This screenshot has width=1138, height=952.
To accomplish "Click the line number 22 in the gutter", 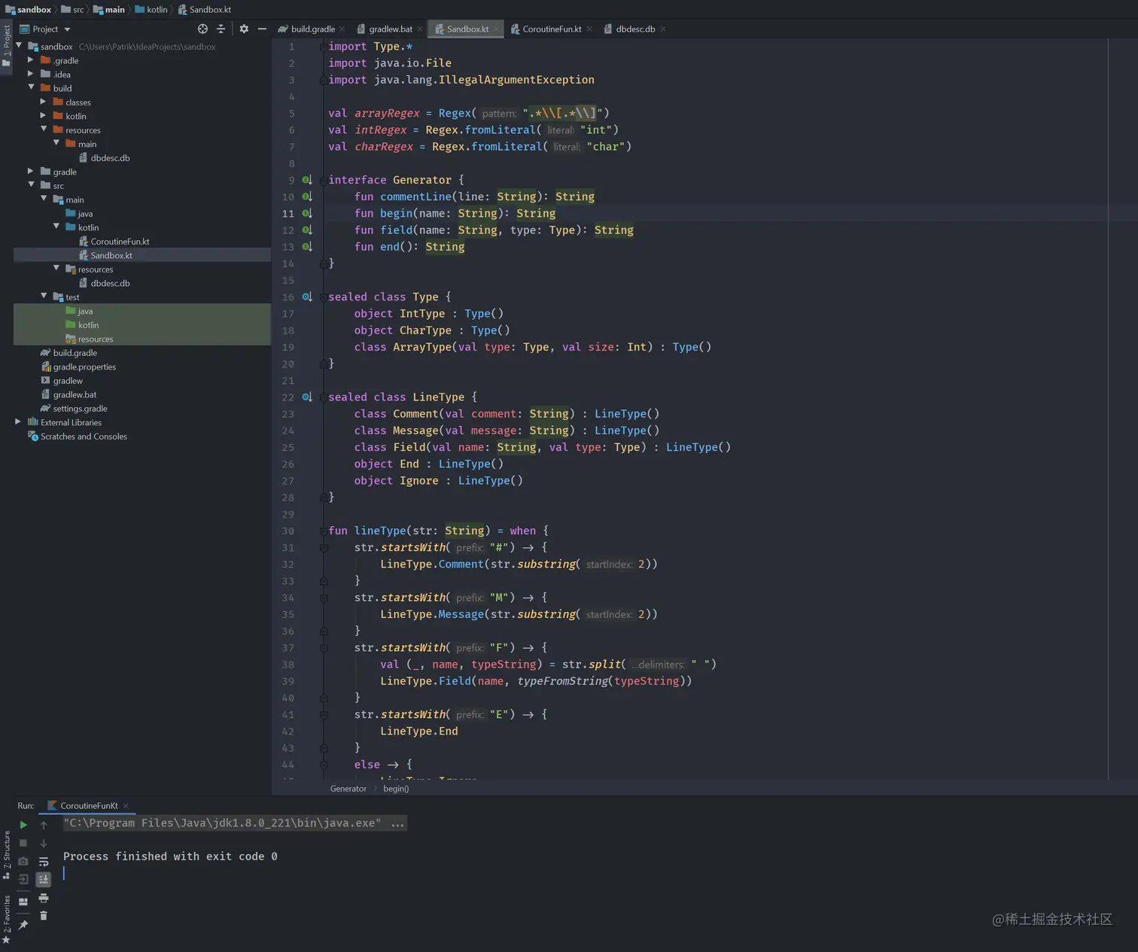I will point(288,397).
